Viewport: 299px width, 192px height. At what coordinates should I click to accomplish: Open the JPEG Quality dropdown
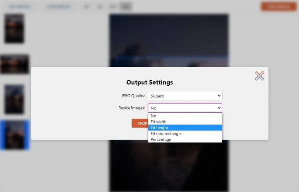[x=185, y=96]
